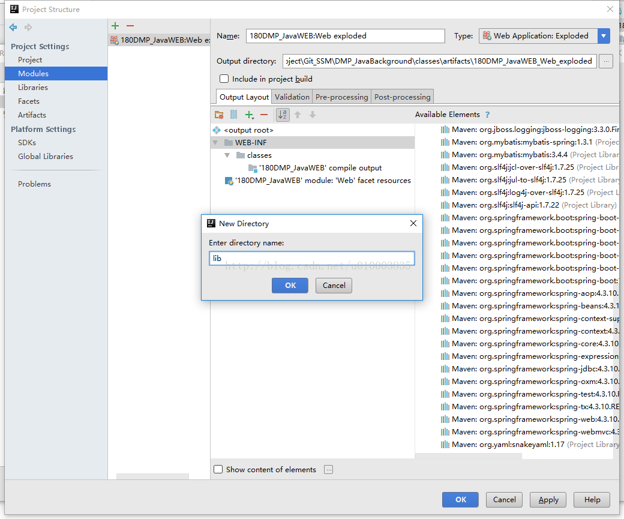Open Problems in the sidebar
This screenshot has width=624, height=519.
click(x=34, y=184)
